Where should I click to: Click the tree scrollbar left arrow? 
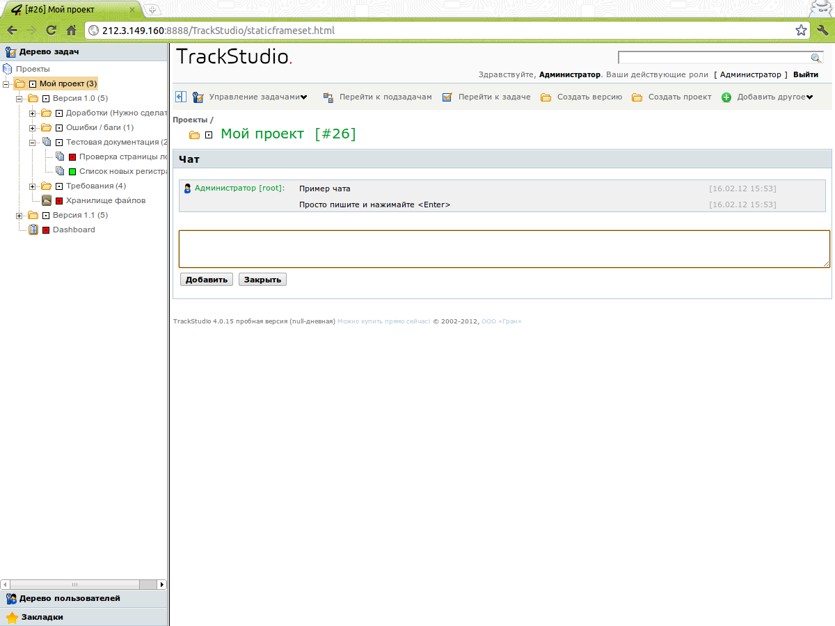click(5, 585)
